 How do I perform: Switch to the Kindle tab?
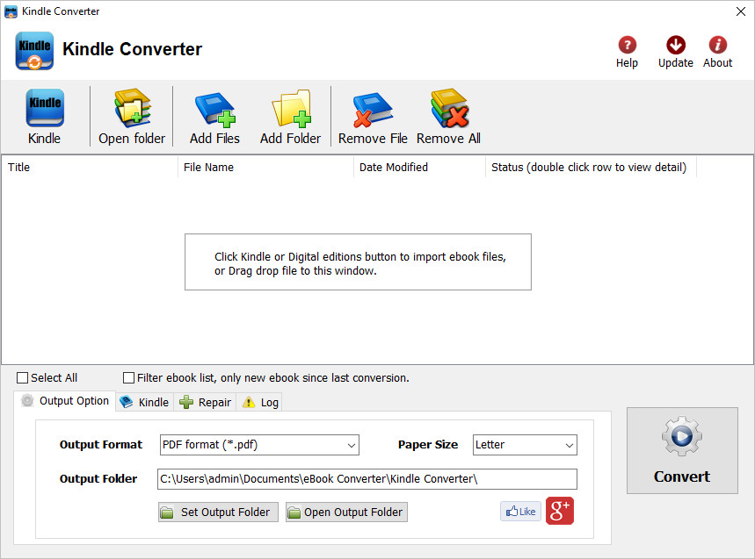click(x=144, y=402)
